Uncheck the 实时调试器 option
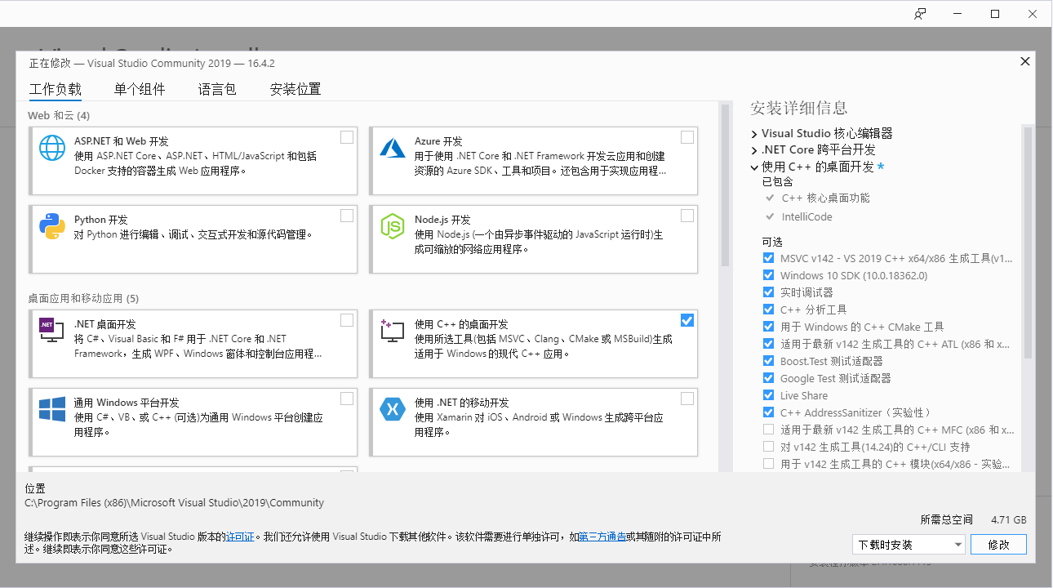 tap(768, 292)
